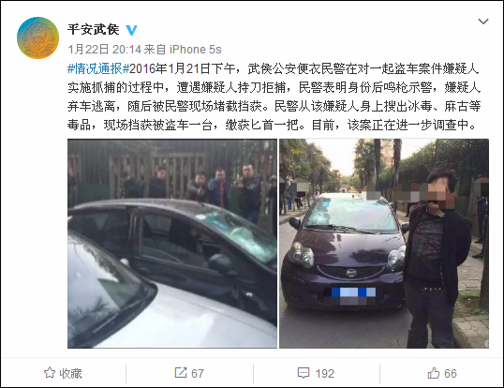Open the 平安武侯 account name link

tap(94, 30)
